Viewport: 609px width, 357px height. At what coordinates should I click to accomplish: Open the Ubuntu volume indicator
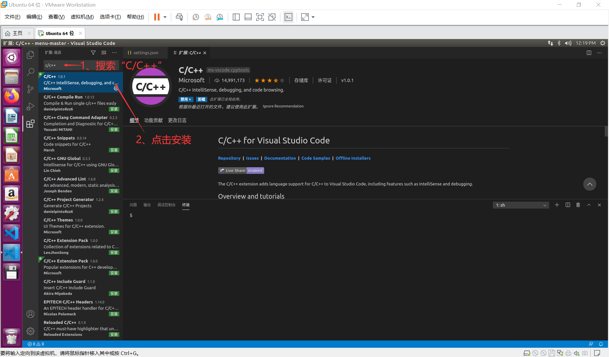(x=568, y=43)
